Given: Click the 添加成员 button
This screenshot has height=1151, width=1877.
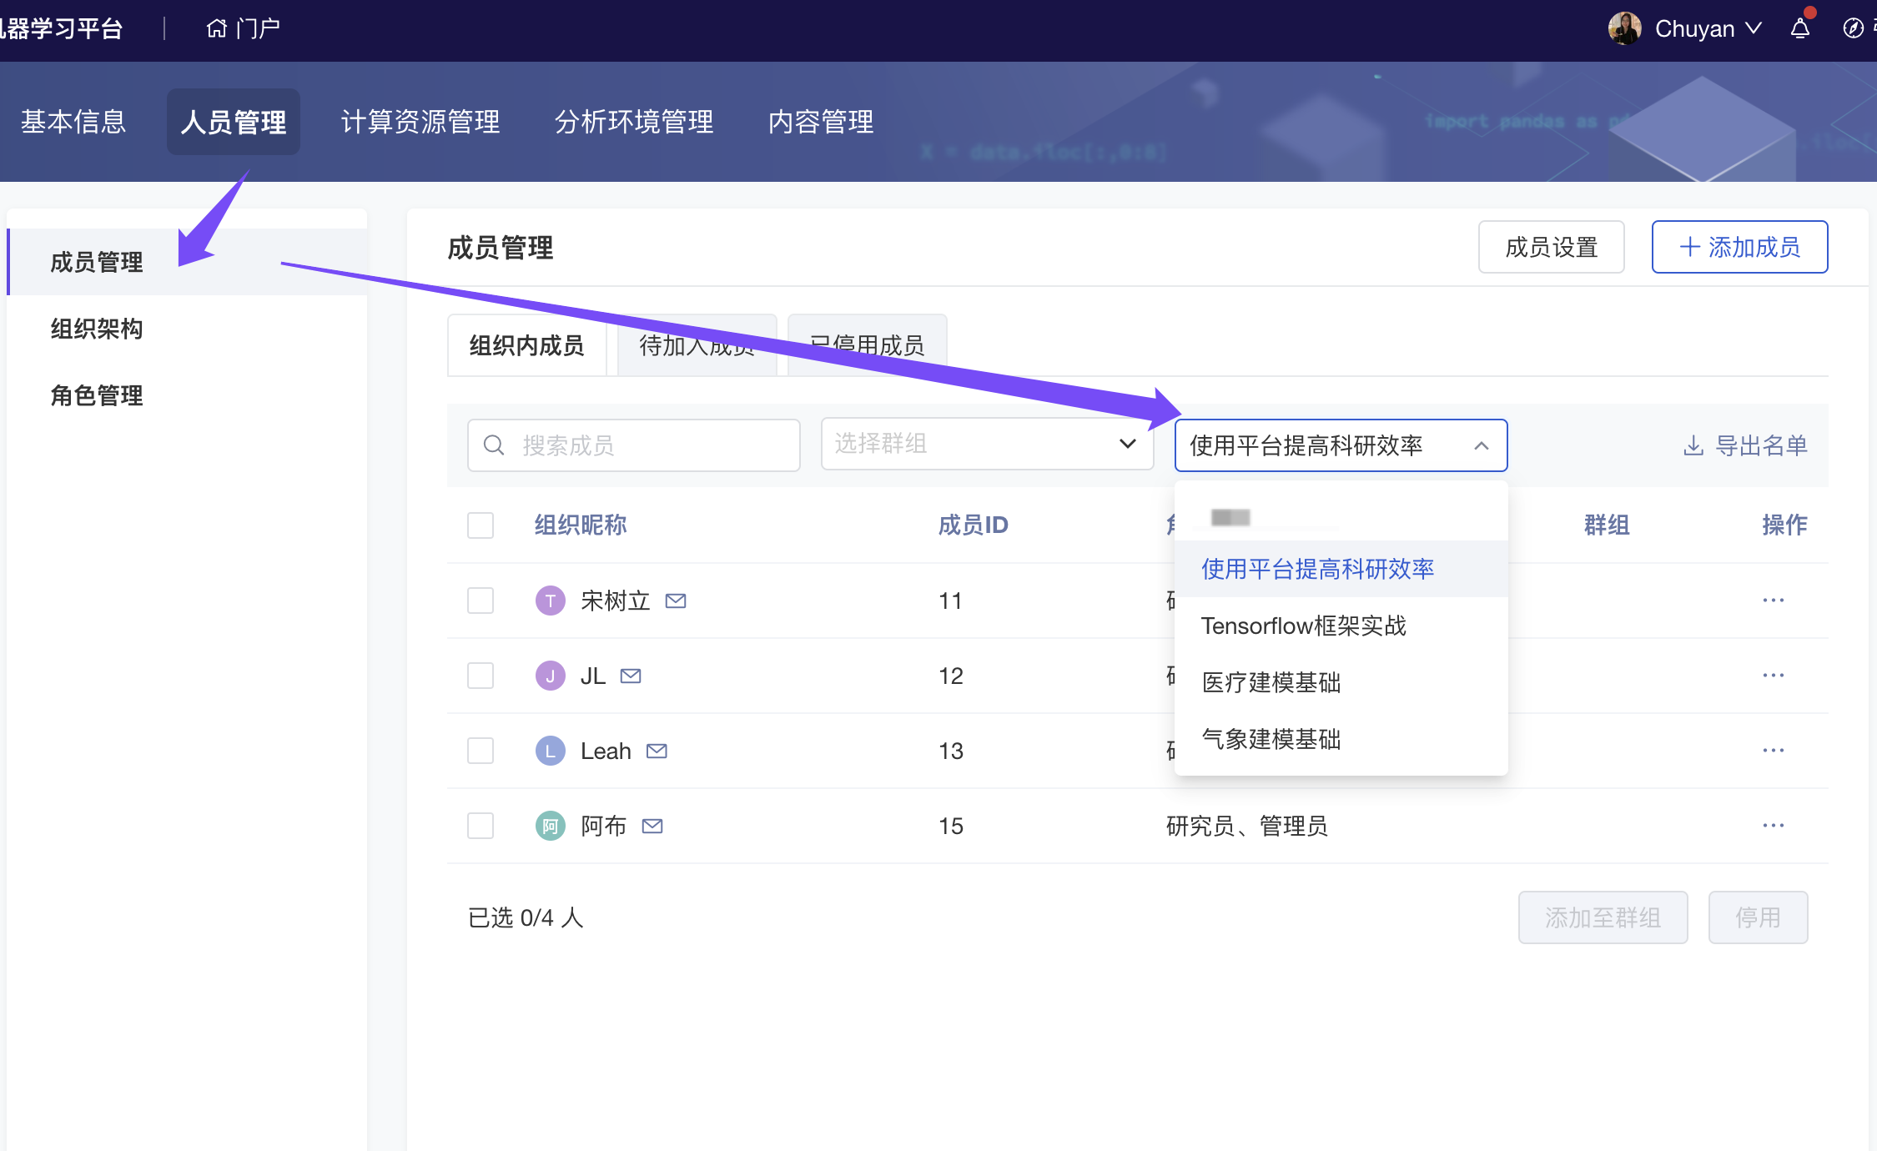Looking at the screenshot, I should (x=1739, y=247).
